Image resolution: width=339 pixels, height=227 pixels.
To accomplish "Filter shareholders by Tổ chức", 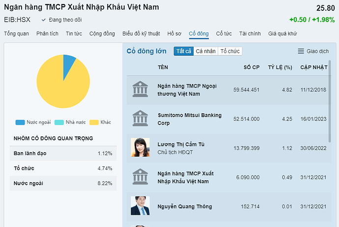I will [230, 51].
